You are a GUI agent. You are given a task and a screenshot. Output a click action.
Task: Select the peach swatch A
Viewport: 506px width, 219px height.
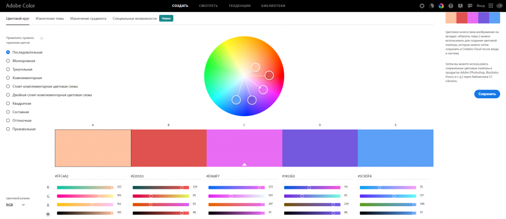coord(93,148)
